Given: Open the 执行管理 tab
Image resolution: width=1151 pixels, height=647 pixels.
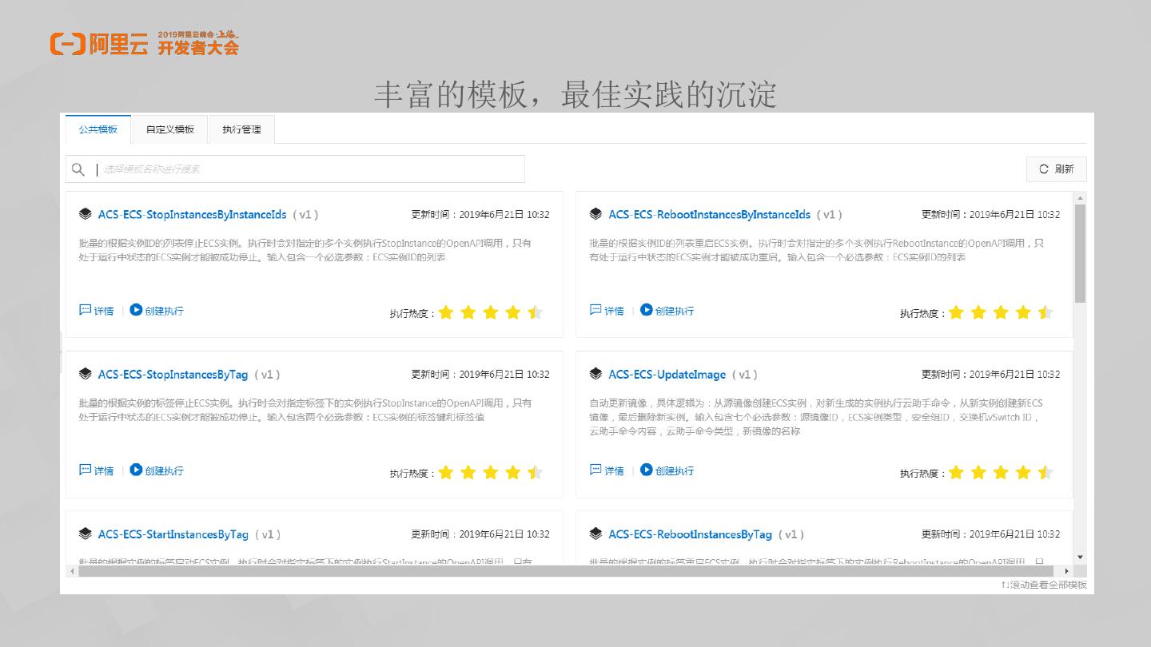Looking at the screenshot, I should 241,129.
